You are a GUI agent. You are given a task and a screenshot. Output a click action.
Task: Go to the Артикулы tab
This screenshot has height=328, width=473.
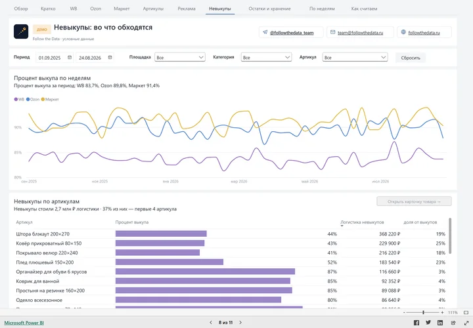tap(153, 9)
